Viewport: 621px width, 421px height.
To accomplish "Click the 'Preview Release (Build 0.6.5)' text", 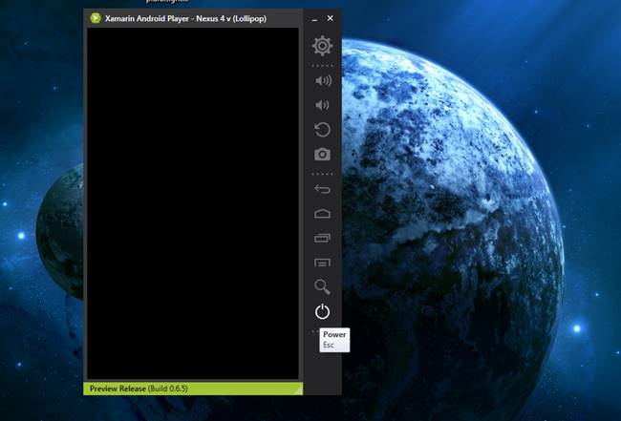I will pyautogui.click(x=139, y=389).
